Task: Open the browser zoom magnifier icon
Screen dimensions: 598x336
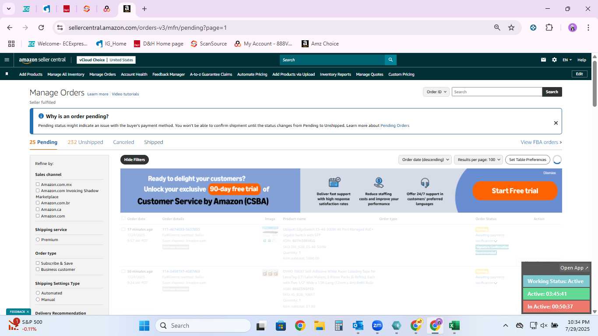Action: click(497, 28)
